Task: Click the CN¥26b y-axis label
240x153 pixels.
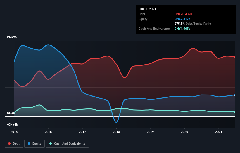Action: click(13, 38)
